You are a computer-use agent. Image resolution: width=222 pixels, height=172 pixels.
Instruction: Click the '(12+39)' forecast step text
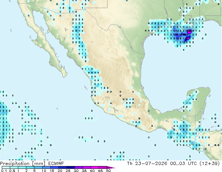click(209, 164)
